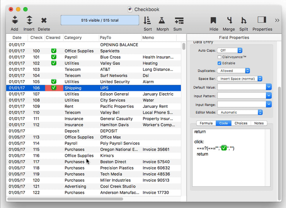Click the Hide bookmark icon
The height and width of the screenshot is (208, 286).
click(213, 20)
